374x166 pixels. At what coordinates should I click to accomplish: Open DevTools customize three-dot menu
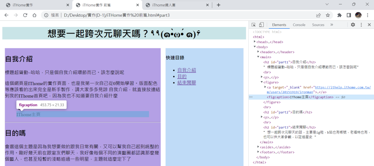(x=361, y=25)
